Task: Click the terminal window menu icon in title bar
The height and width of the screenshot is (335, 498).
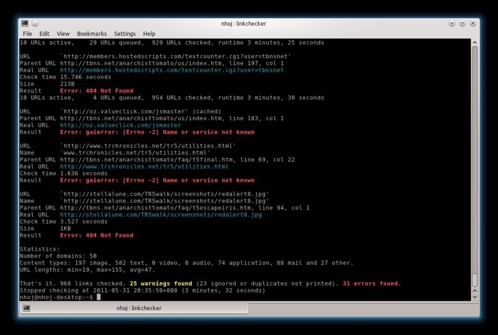Action: 25,23
